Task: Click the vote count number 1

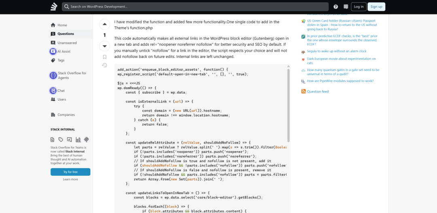Action: 104,35
